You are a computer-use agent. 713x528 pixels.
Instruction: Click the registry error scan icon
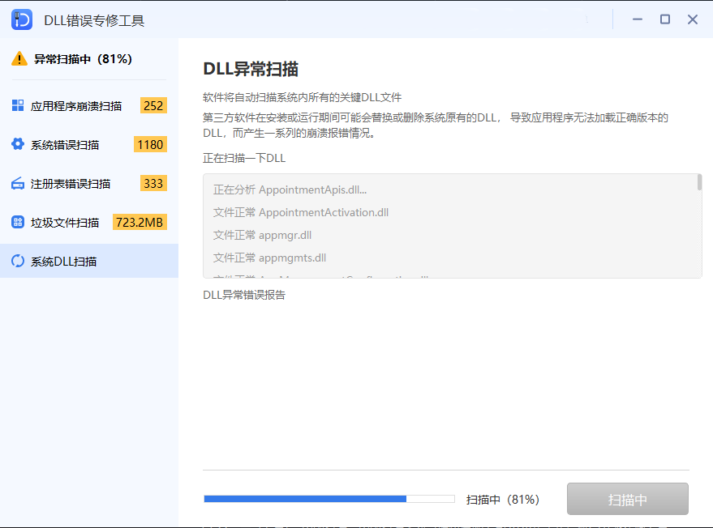click(x=18, y=183)
